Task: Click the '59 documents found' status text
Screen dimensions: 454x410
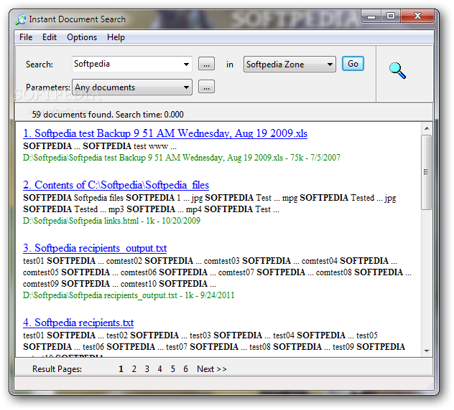Action: coord(108,115)
